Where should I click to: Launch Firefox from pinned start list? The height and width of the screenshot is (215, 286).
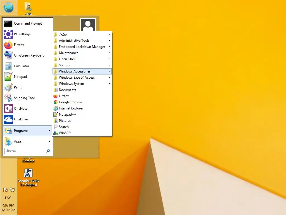point(28,45)
